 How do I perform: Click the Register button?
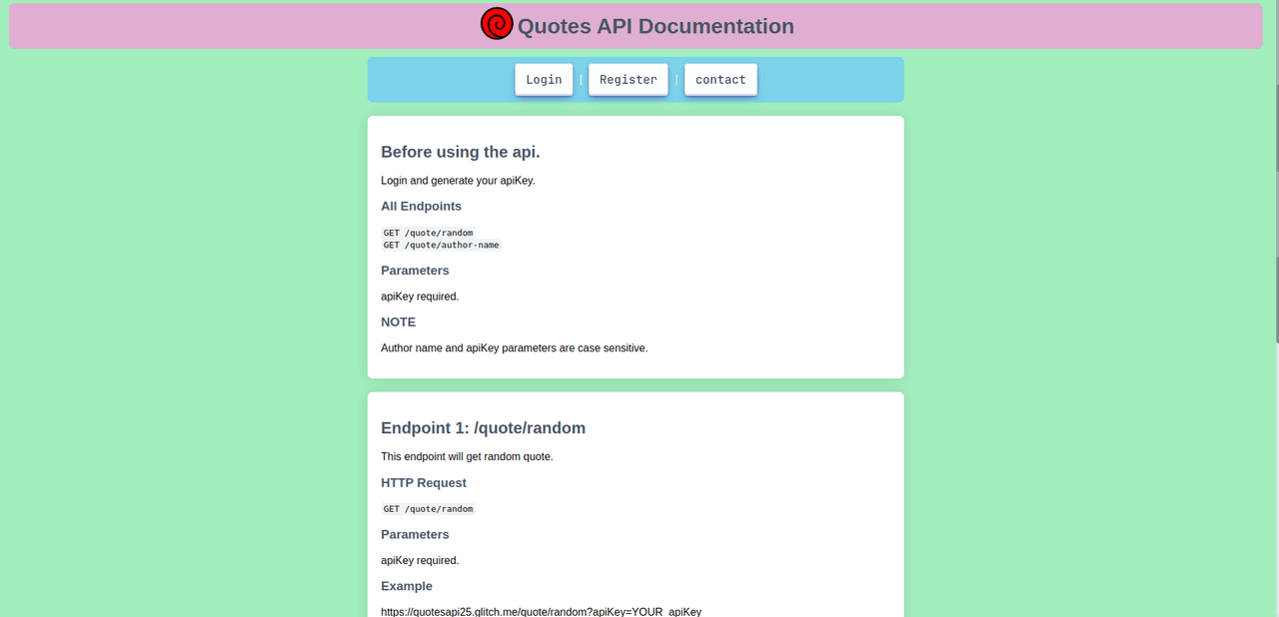pyautogui.click(x=628, y=79)
